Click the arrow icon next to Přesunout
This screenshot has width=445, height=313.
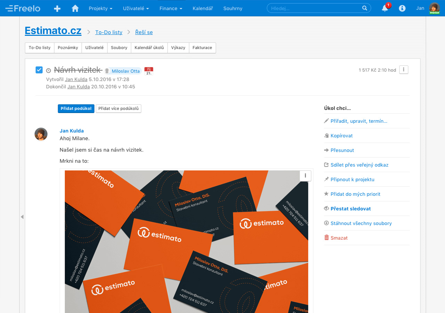coord(326,150)
